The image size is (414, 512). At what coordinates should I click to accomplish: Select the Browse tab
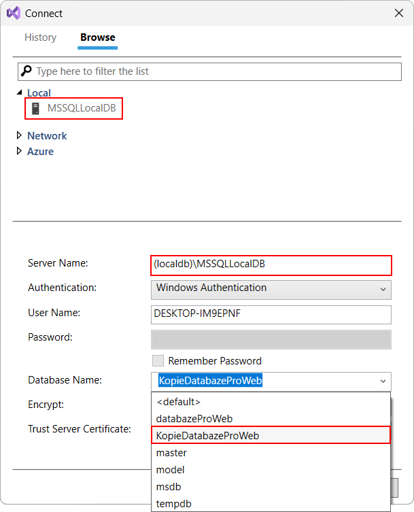(x=98, y=37)
